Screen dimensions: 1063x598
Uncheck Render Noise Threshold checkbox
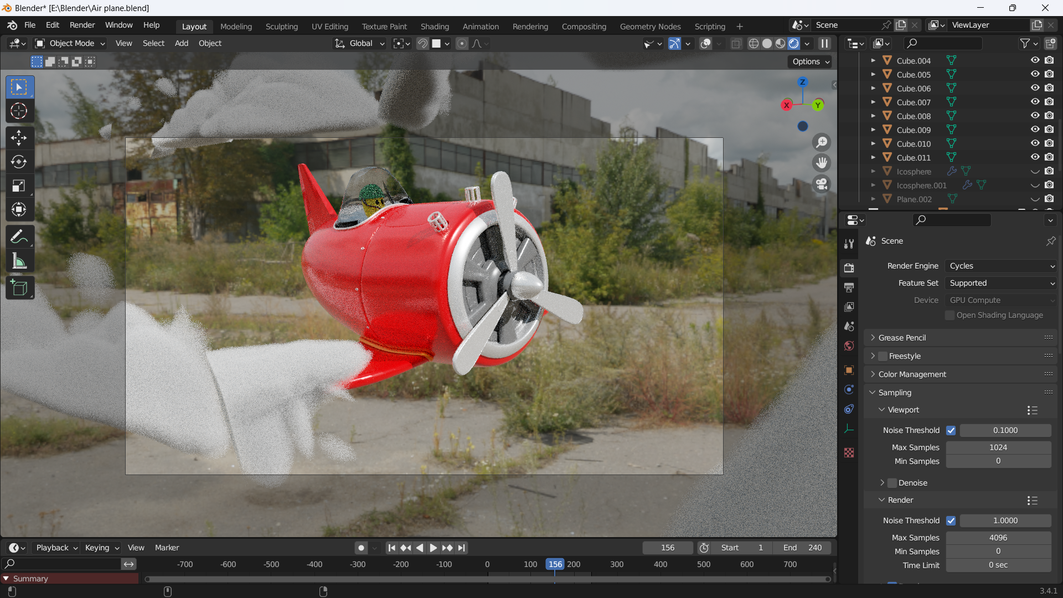[951, 520]
